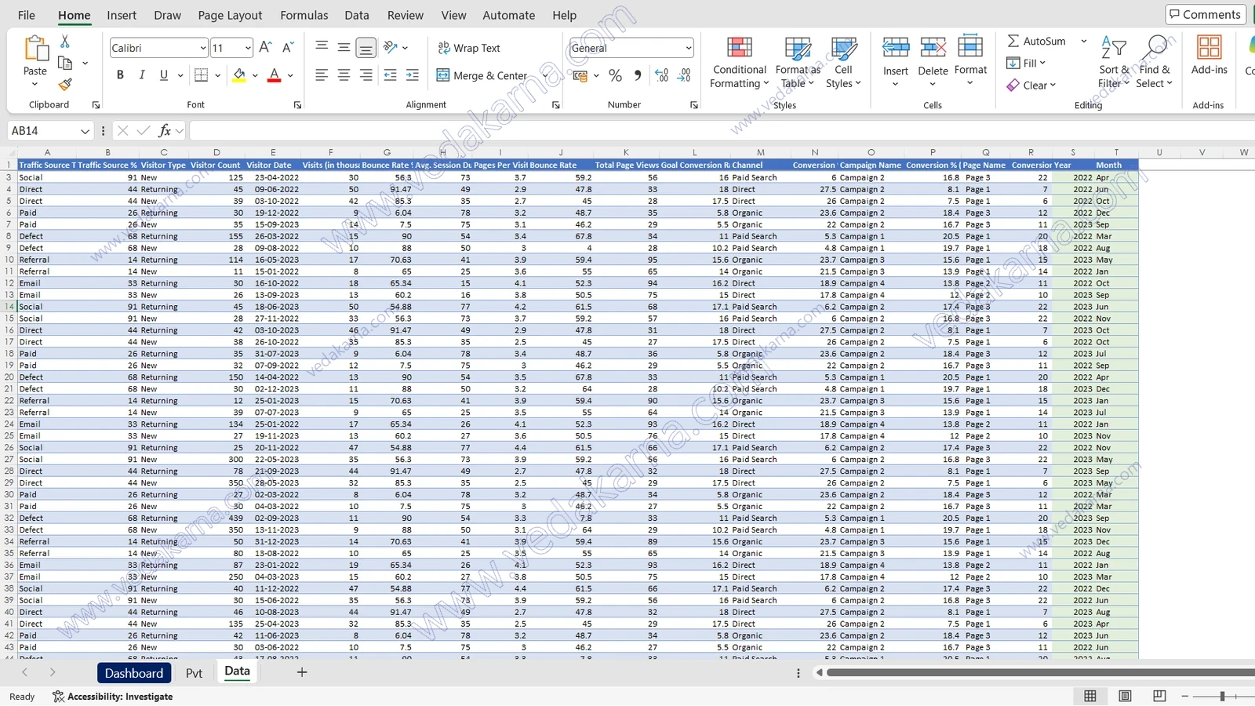Viewport: 1255px width, 706px height.
Task: Click Increase Decimal icon
Action: click(662, 75)
